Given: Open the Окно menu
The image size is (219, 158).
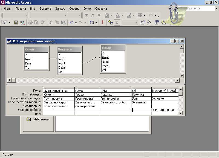Looking at the screenshot, I should tap(87, 9).
